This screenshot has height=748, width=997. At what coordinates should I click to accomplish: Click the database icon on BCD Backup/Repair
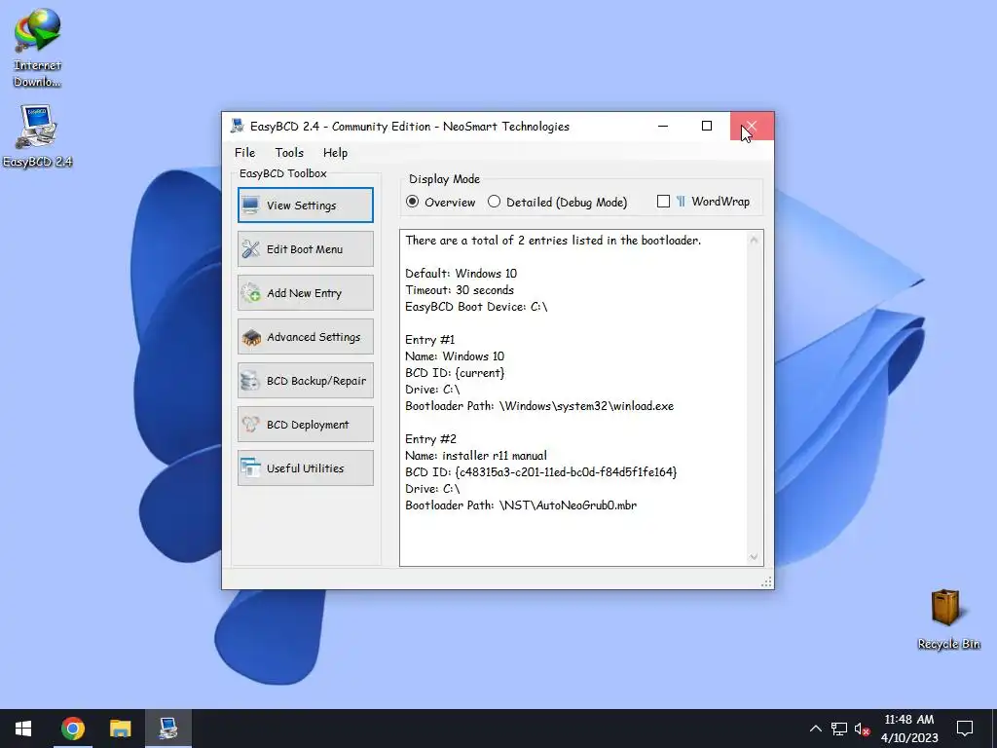click(250, 381)
